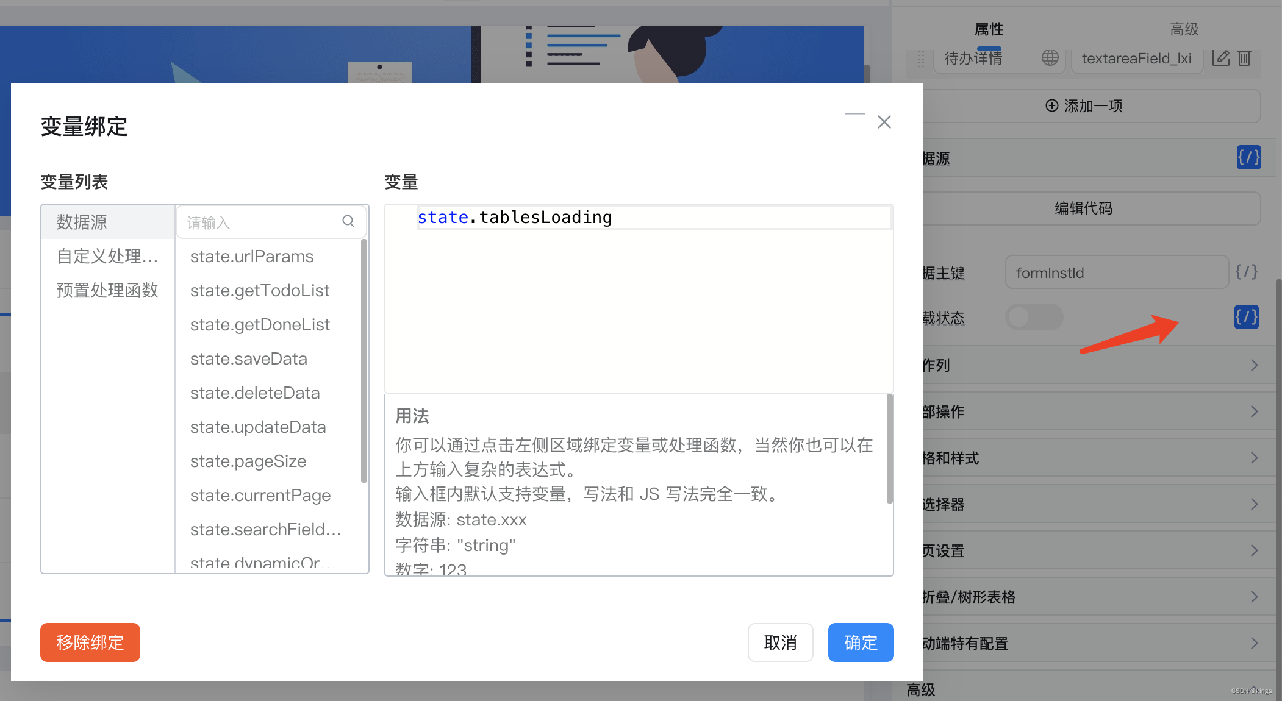Click the edit pencil icon next to textareaField_lxi
This screenshot has height=701, width=1282.
click(1220, 58)
